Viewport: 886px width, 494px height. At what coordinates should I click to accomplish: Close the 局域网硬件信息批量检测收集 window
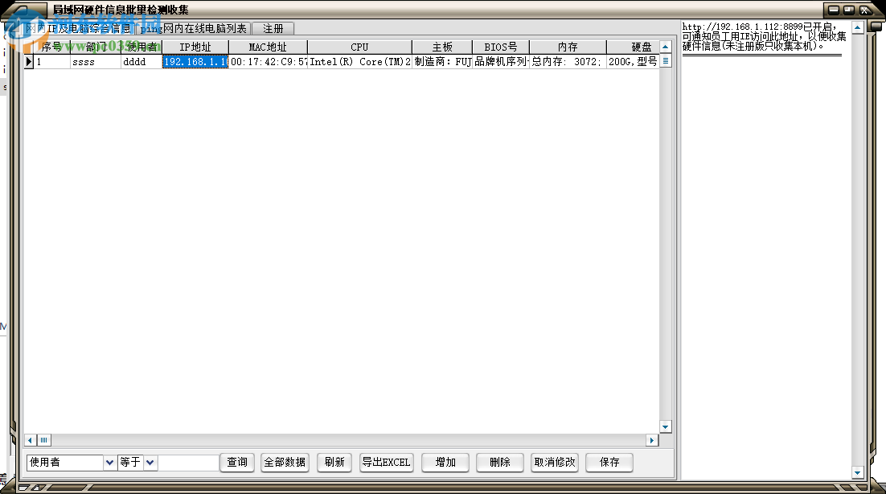click(x=864, y=10)
